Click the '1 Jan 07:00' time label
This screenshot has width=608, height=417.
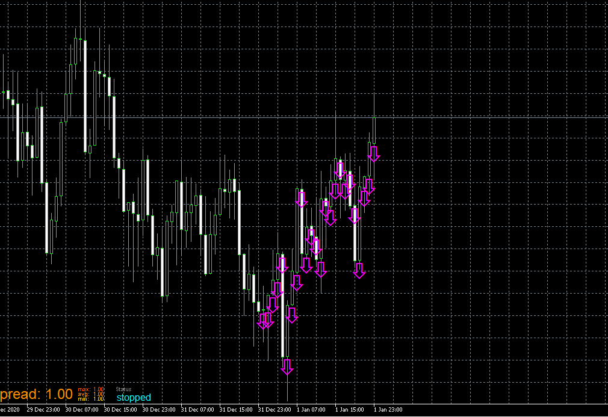[311, 410]
